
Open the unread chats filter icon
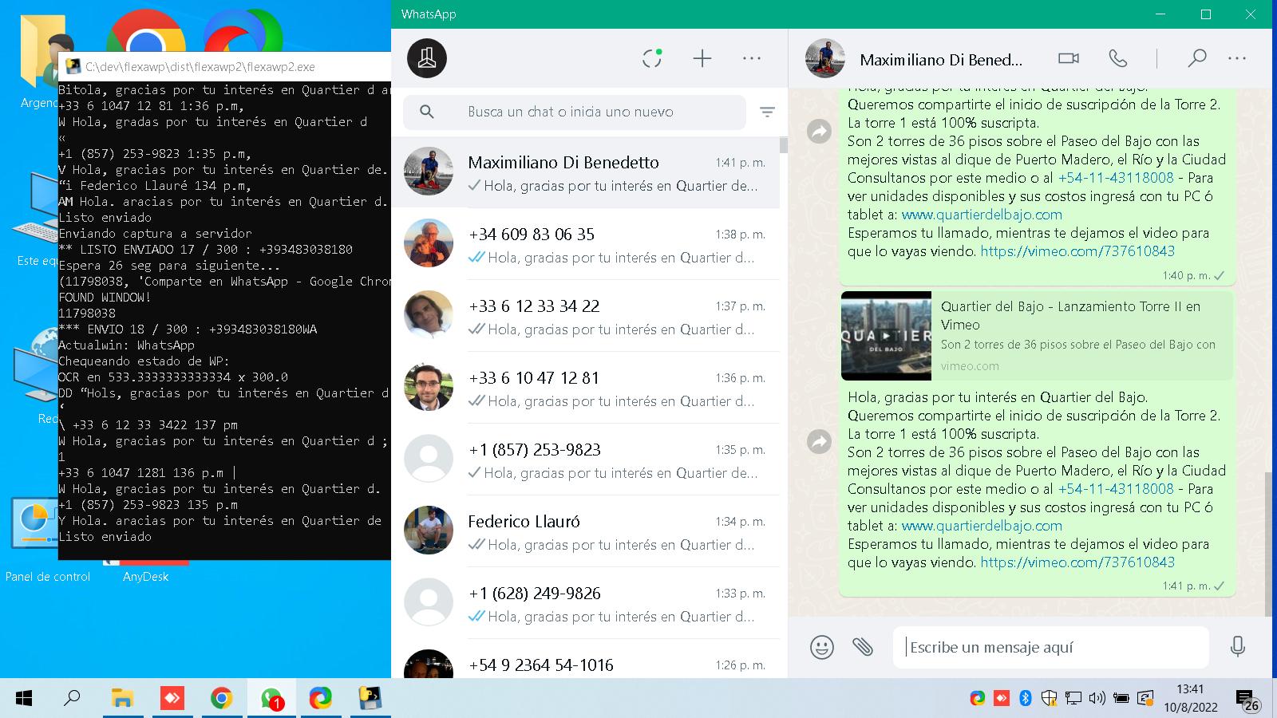pyautogui.click(x=767, y=112)
